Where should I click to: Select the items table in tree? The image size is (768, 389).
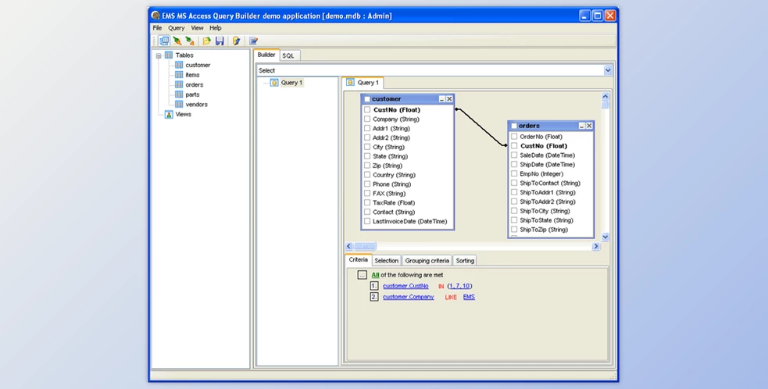(x=192, y=75)
